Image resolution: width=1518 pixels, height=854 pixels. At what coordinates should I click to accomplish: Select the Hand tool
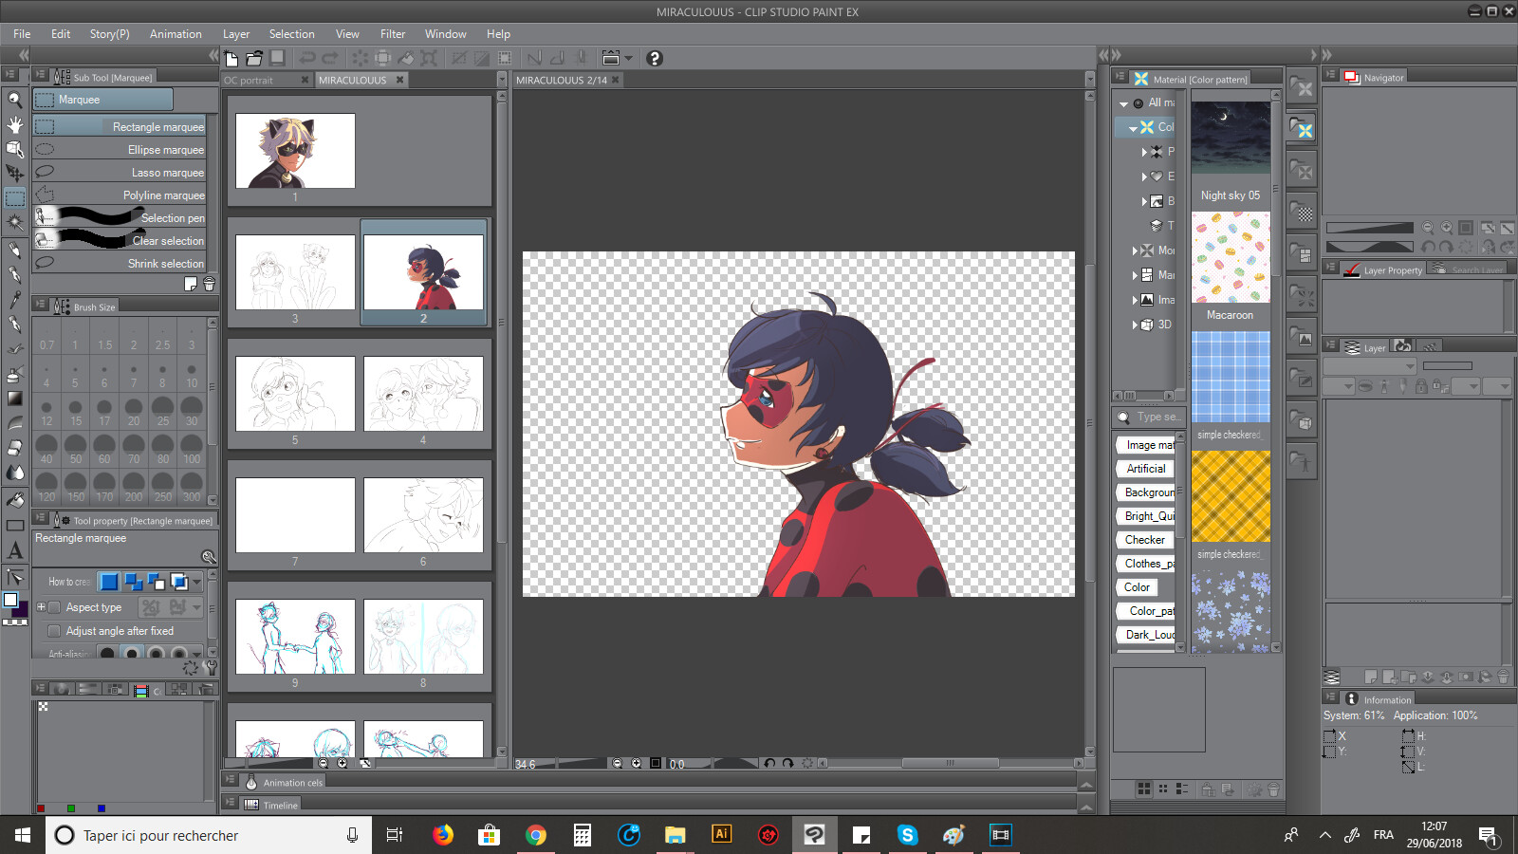click(x=14, y=123)
